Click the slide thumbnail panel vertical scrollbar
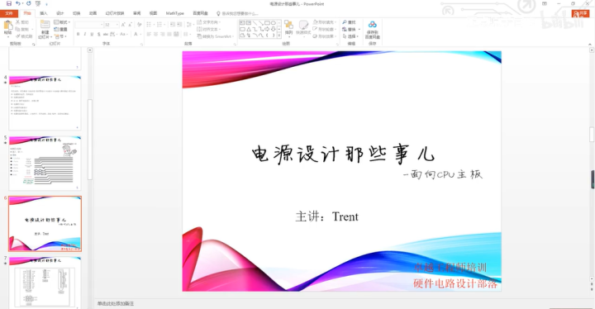 (x=90, y=140)
